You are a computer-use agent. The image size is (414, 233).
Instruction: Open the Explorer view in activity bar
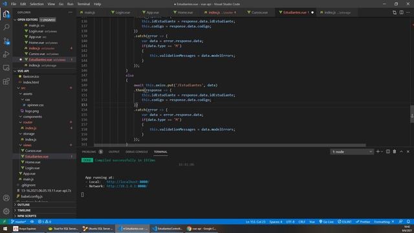pyautogui.click(x=6, y=14)
